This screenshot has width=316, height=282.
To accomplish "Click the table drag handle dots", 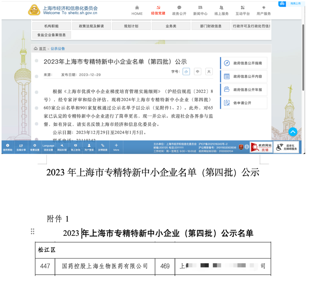I will (32, 231).
